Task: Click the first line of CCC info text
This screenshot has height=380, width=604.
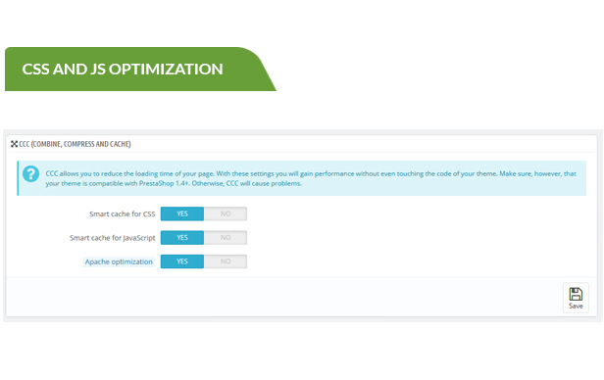Action: 311,174
